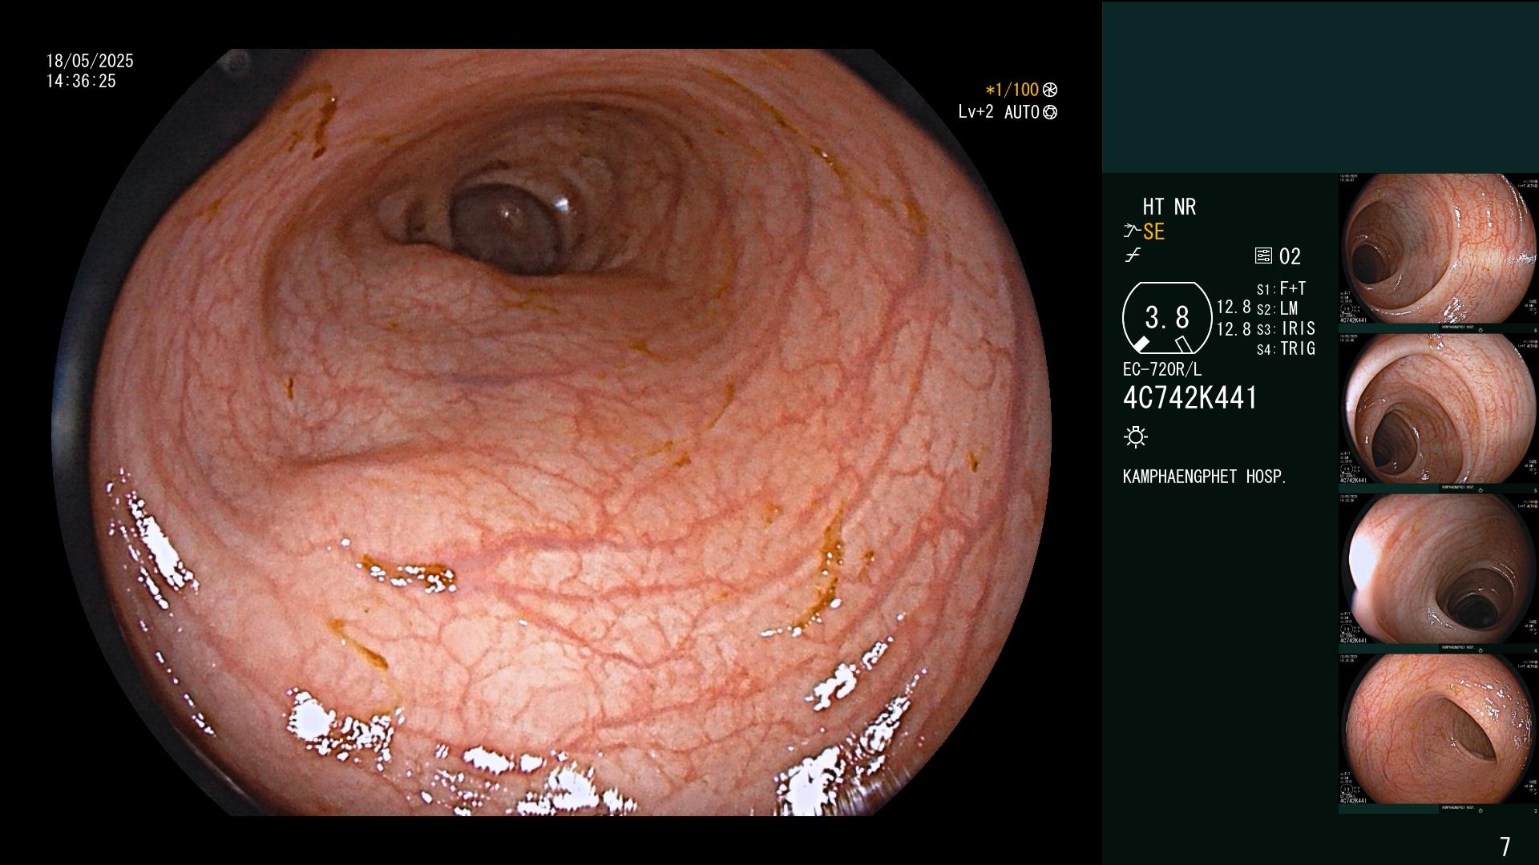Viewport: 1539px width, 865px height.
Task: Click the structure enhancement icon beside SE
Action: [x=1132, y=231]
